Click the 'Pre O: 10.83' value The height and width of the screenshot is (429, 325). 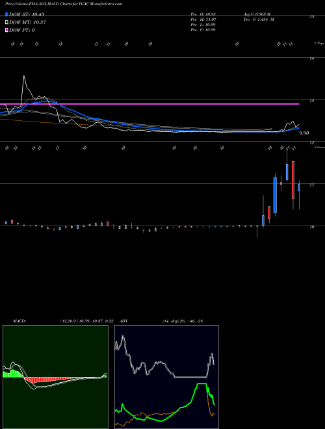tap(203, 14)
